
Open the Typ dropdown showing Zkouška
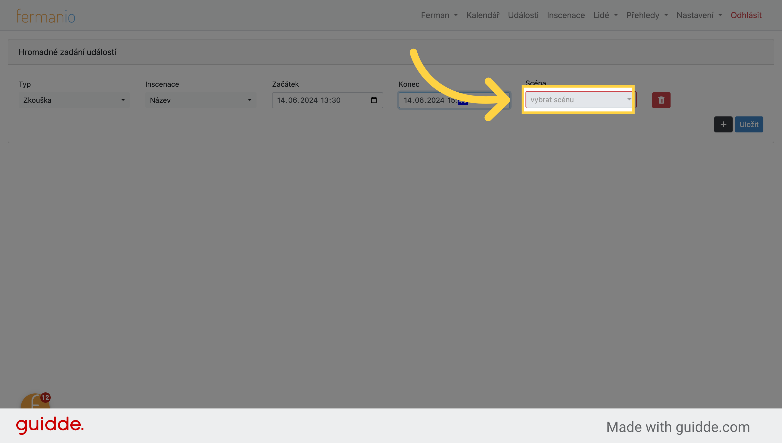[x=74, y=100]
